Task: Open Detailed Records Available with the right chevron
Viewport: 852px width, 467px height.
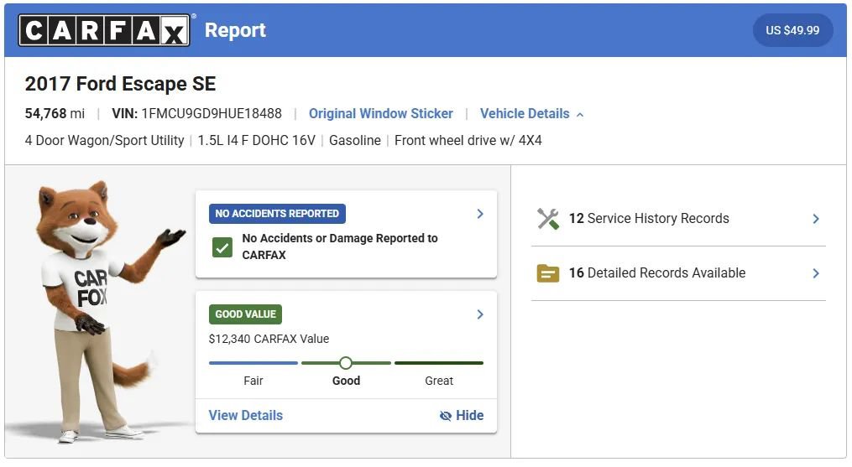Action: [x=816, y=273]
